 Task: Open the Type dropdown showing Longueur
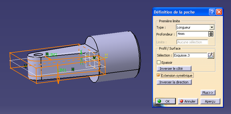[212, 27]
